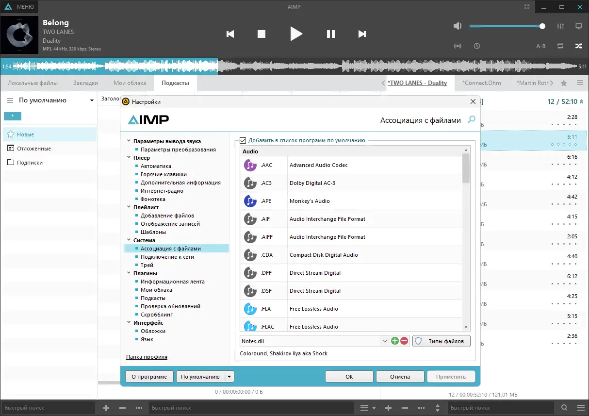
Task: Enable A-B repeat section
Action: tap(541, 46)
